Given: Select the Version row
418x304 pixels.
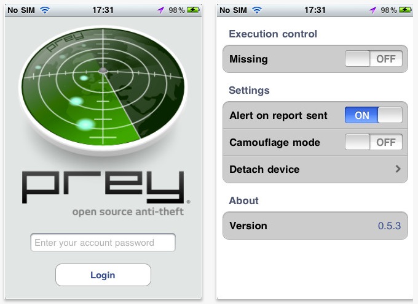Looking at the screenshot, I should tap(315, 226).
